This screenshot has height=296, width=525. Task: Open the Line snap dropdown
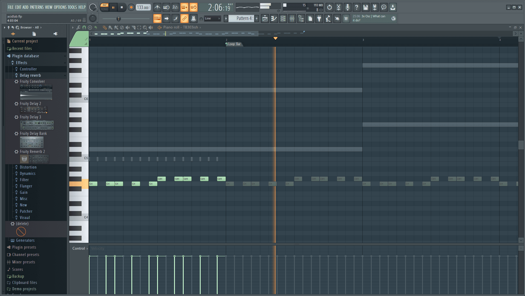[x=212, y=18]
